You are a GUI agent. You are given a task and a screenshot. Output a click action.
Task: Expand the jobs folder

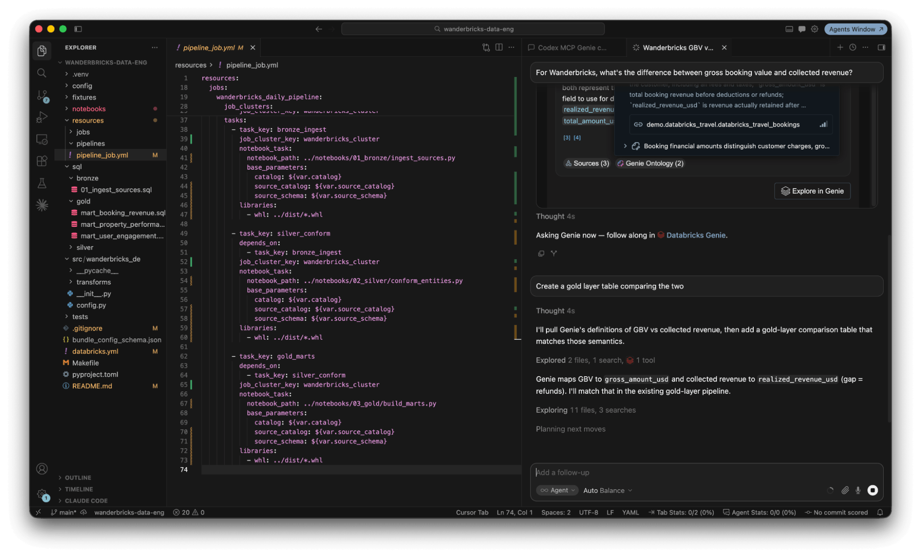83,132
